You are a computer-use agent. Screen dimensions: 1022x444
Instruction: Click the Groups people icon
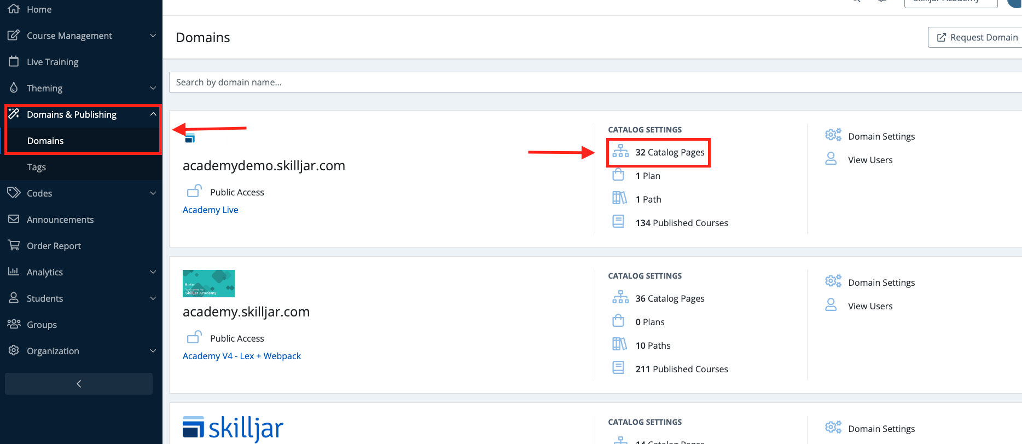point(14,324)
